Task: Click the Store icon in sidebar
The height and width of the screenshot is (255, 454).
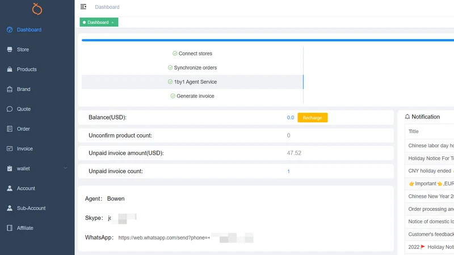Action: (x=10, y=49)
